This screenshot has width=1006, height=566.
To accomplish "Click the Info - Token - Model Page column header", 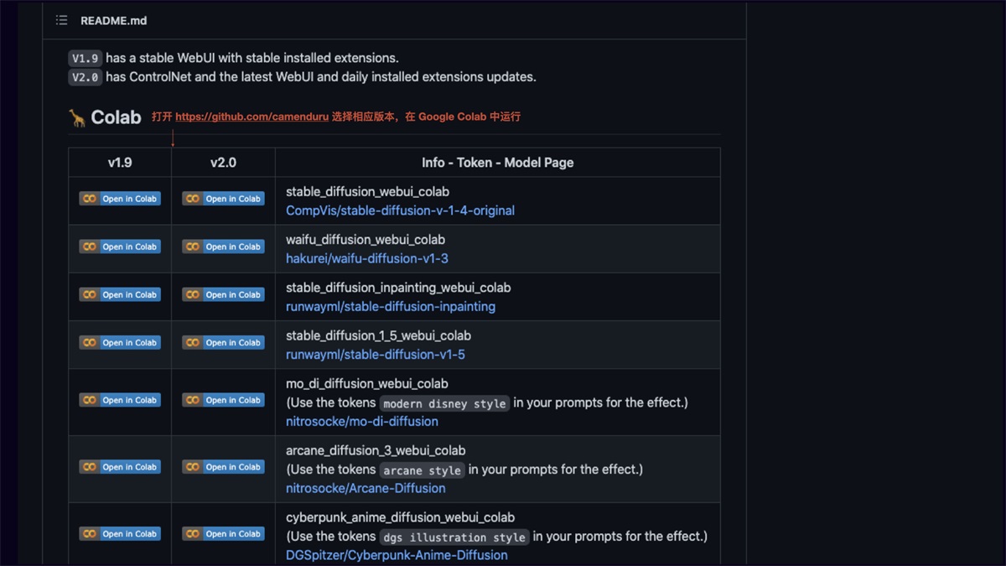I will pos(497,162).
